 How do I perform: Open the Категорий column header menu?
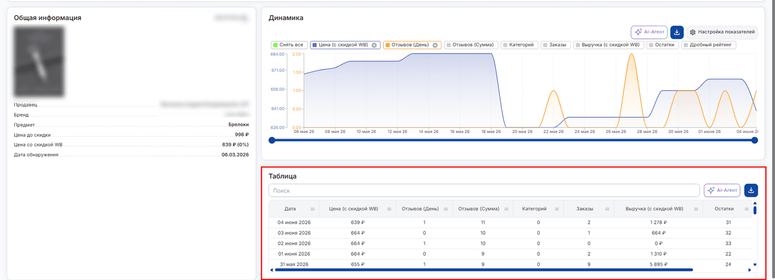click(557, 209)
